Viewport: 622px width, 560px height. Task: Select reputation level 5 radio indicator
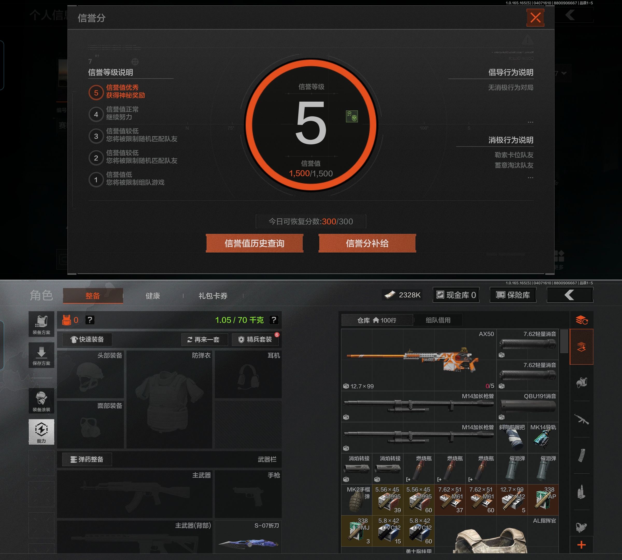coord(96,93)
